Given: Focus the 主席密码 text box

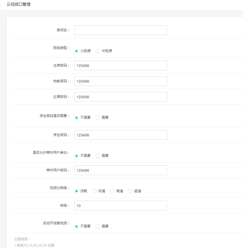Looking at the screenshot, I should click(121, 65).
